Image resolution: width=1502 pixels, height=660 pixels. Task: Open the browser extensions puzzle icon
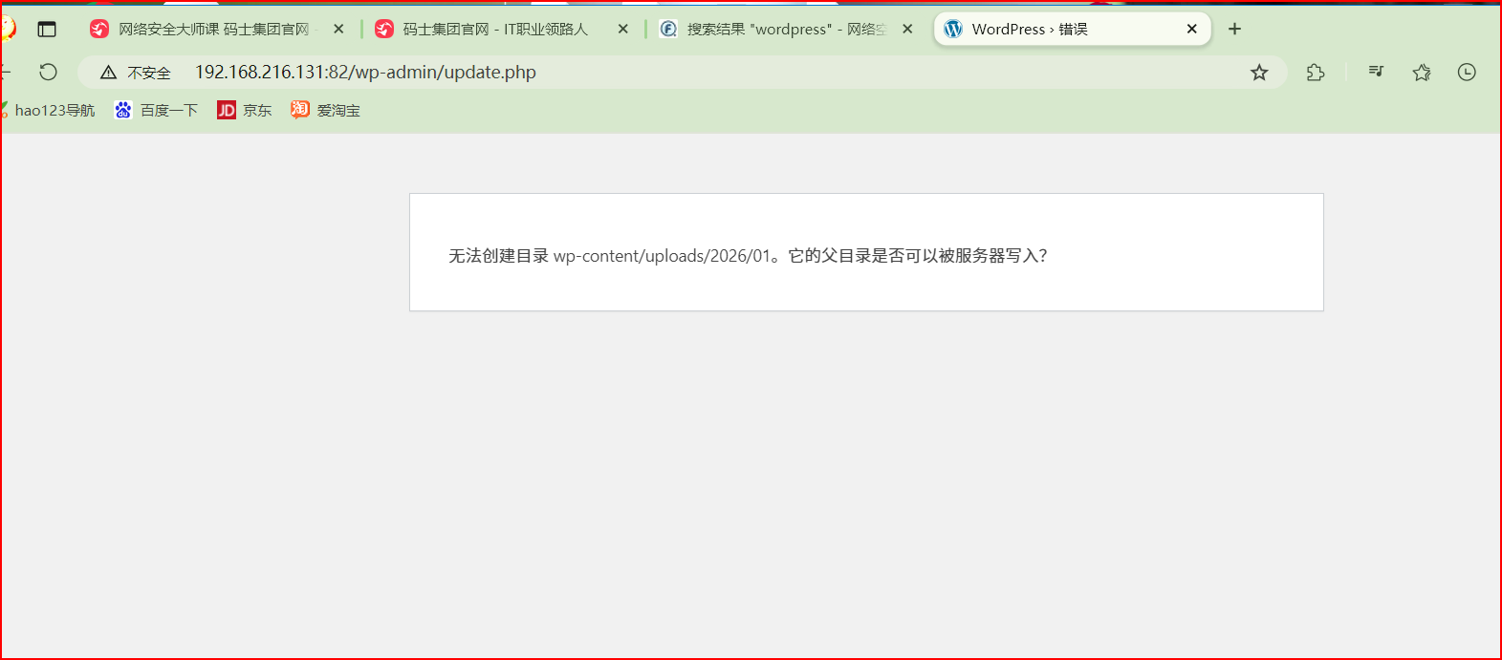[x=1316, y=73]
